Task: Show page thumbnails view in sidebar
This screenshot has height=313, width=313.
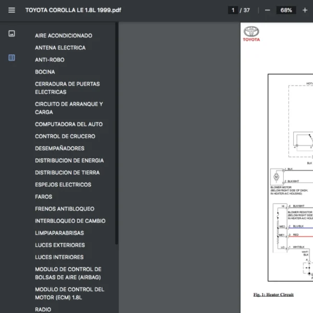Action: click(x=11, y=34)
